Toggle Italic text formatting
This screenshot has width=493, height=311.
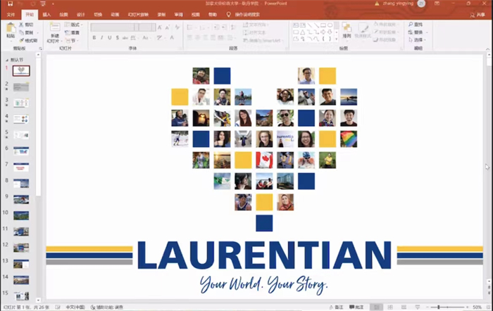tap(102, 38)
